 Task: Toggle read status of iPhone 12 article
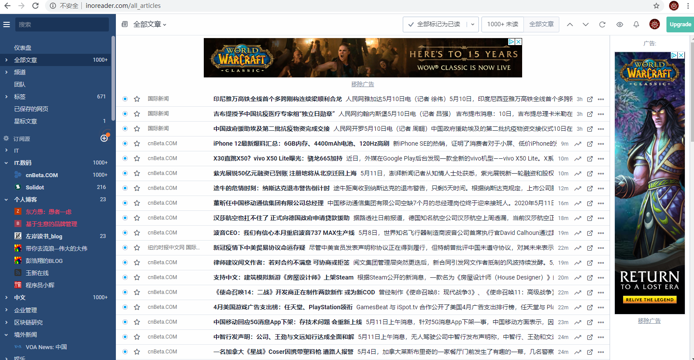point(125,143)
